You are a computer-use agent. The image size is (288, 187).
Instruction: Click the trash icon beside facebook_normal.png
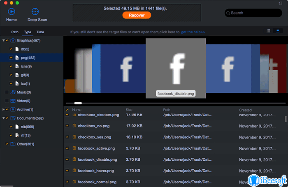pyautogui.click(x=74, y=182)
